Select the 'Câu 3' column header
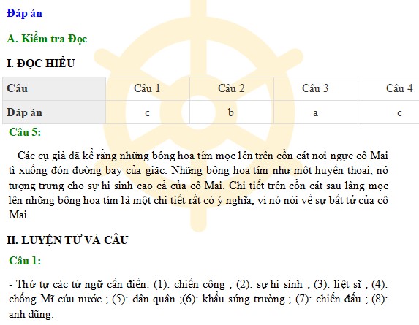 pyautogui.click(x=316, y=88)
